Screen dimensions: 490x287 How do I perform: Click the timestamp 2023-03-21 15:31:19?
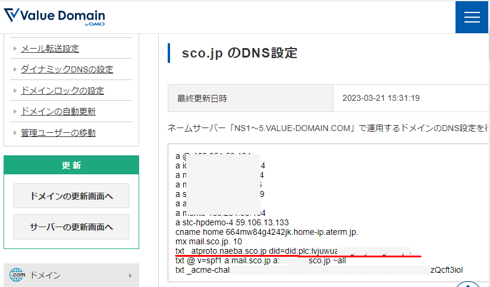[x=381, y=98]
